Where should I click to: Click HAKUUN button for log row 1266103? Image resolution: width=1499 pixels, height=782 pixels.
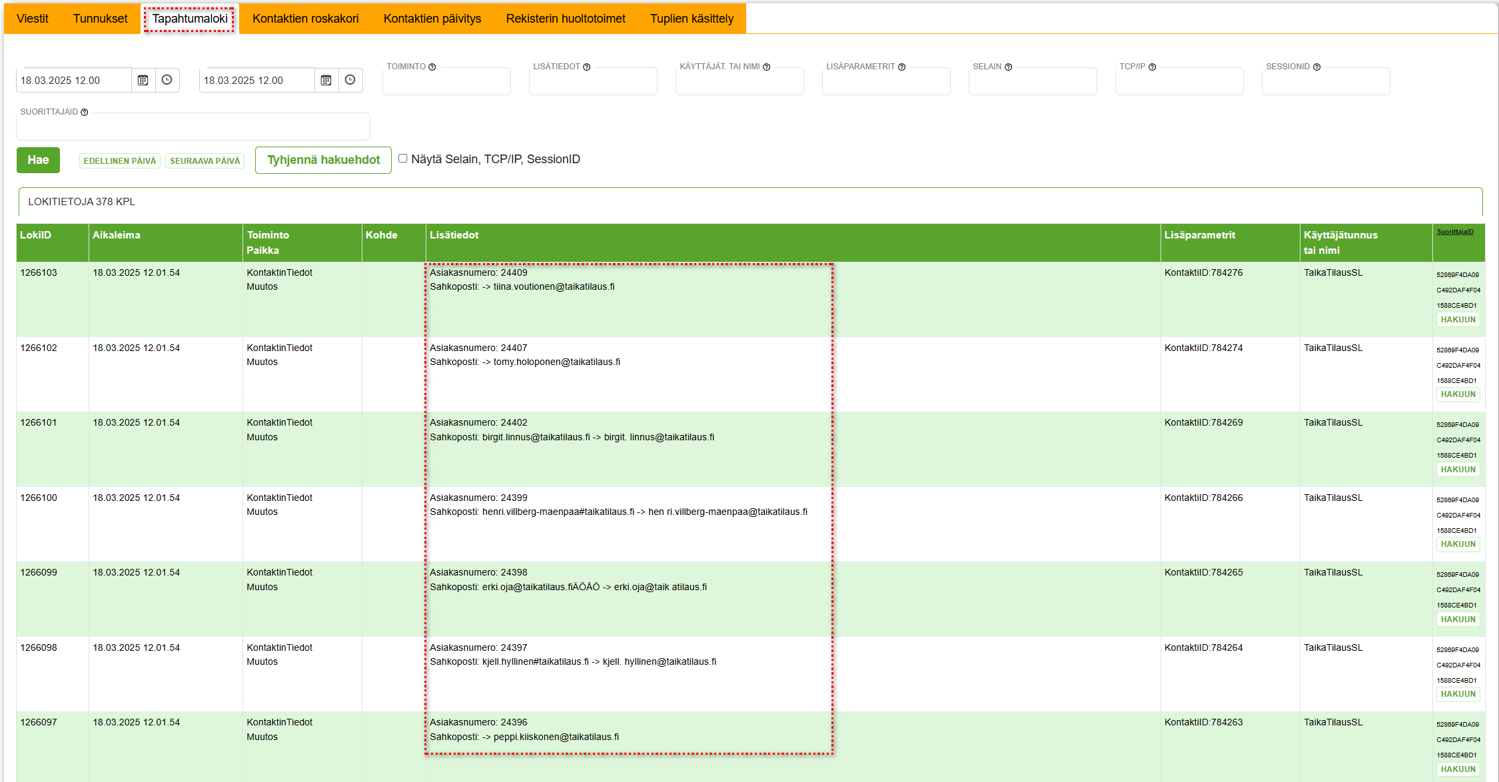(1458, 320)
